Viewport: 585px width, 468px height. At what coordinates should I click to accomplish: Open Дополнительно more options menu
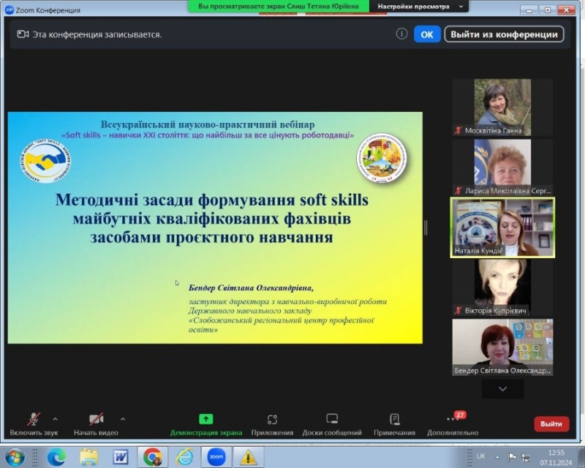tap(452, 420)
